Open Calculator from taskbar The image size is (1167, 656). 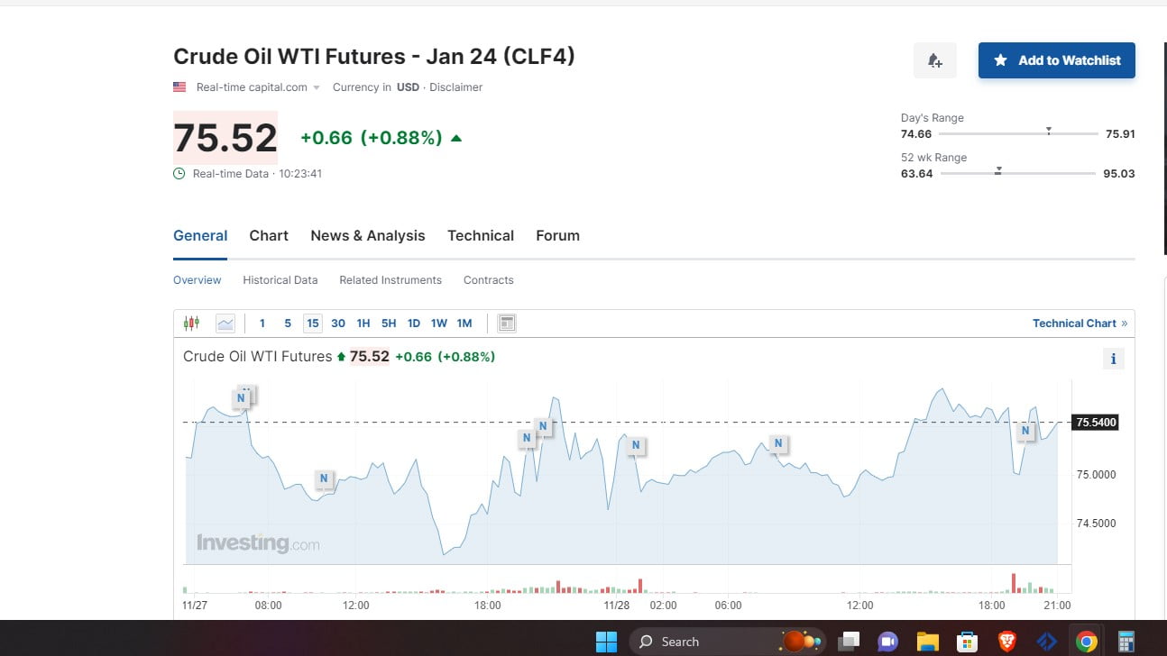[x=1126, y=642]
